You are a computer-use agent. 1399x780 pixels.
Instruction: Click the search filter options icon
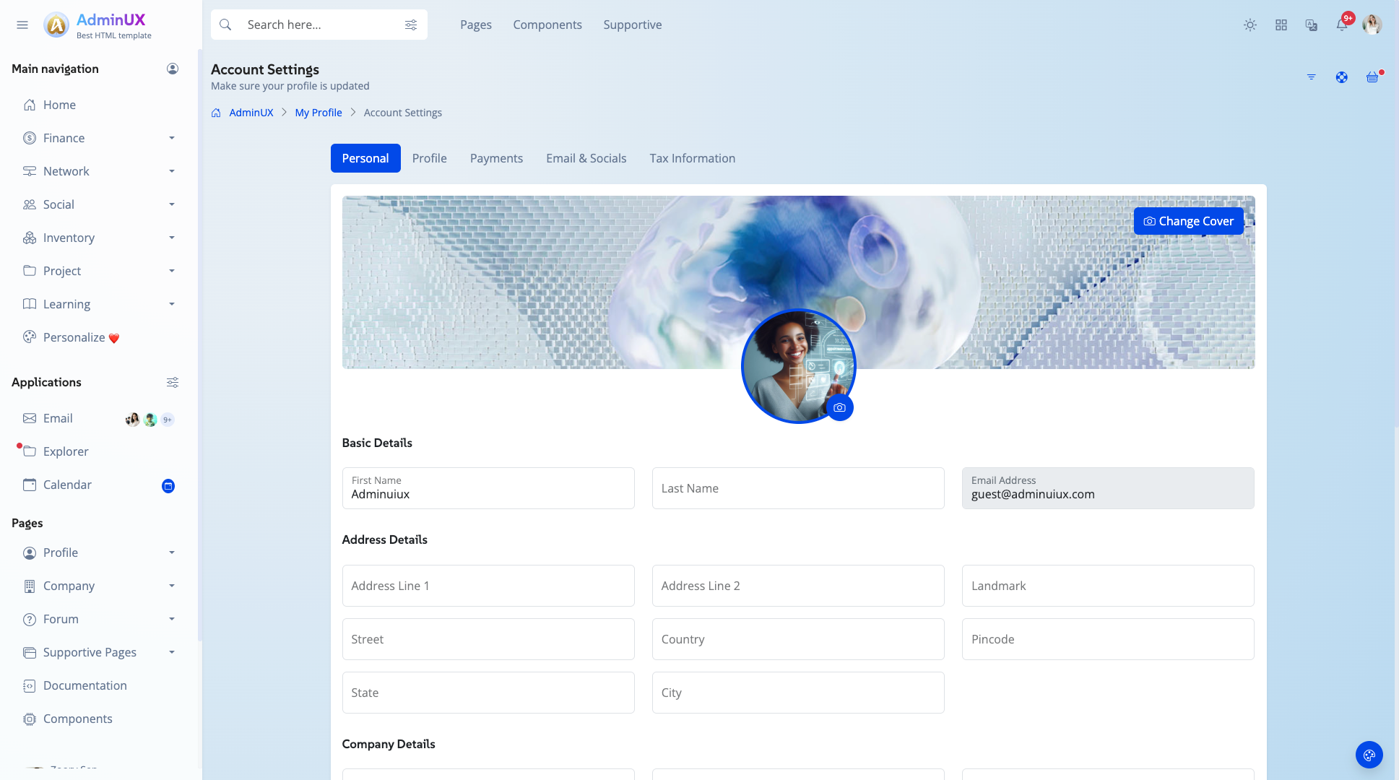point(411,25)
